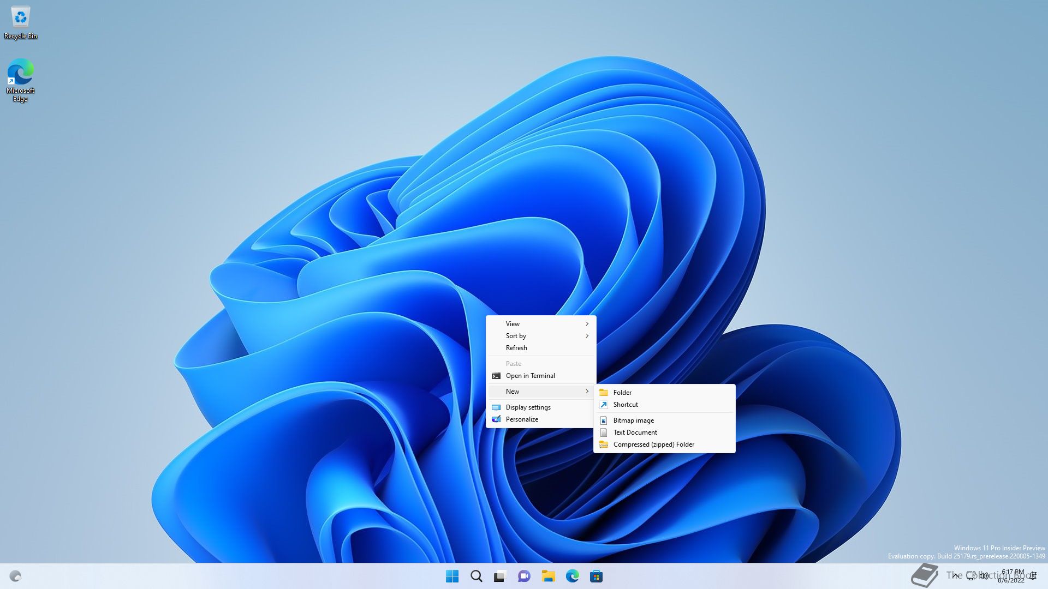Choose Personalize from the context menu

(541, 419)
